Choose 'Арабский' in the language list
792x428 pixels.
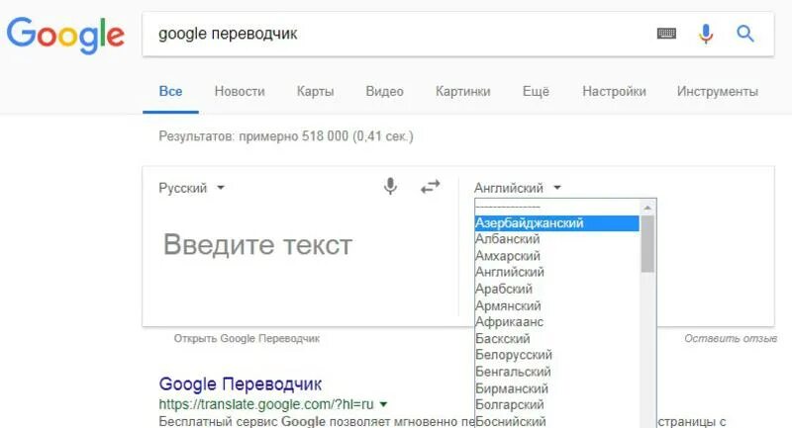coord(556,289)
